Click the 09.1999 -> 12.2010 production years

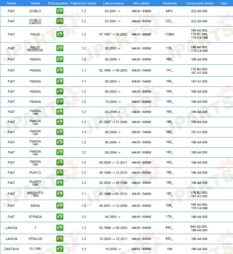113,173
